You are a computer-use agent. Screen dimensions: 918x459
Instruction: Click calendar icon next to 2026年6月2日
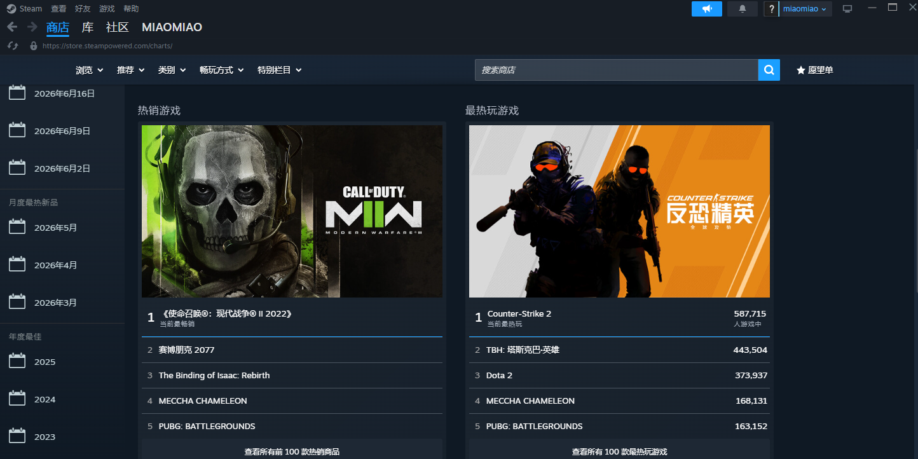click(x=17, y=168)
